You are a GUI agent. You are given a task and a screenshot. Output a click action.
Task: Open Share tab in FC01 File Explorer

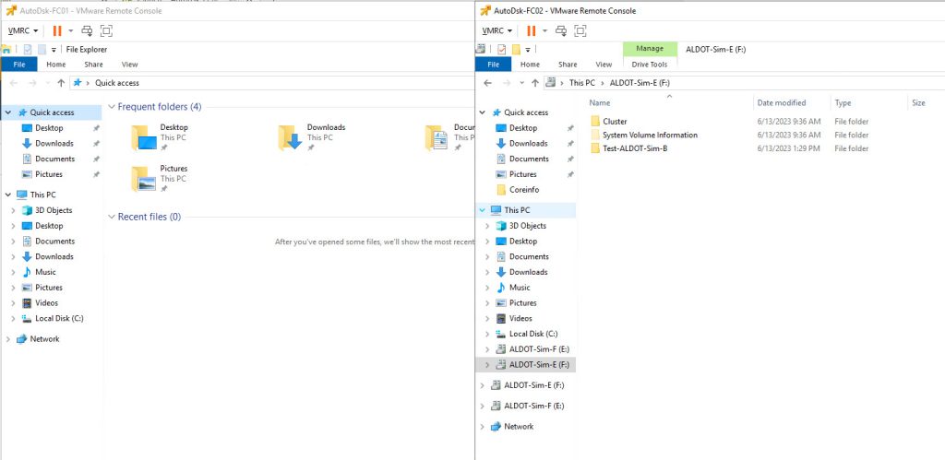coord(93,65)
